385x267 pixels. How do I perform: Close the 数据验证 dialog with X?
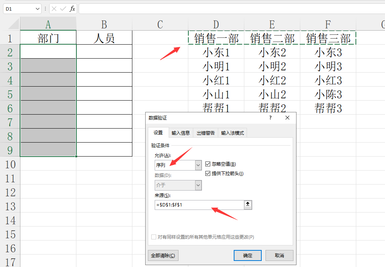287,118
